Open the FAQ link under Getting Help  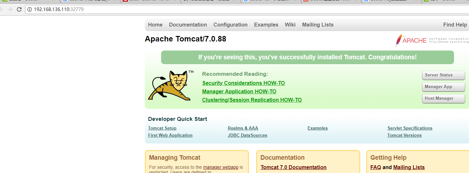376,167
